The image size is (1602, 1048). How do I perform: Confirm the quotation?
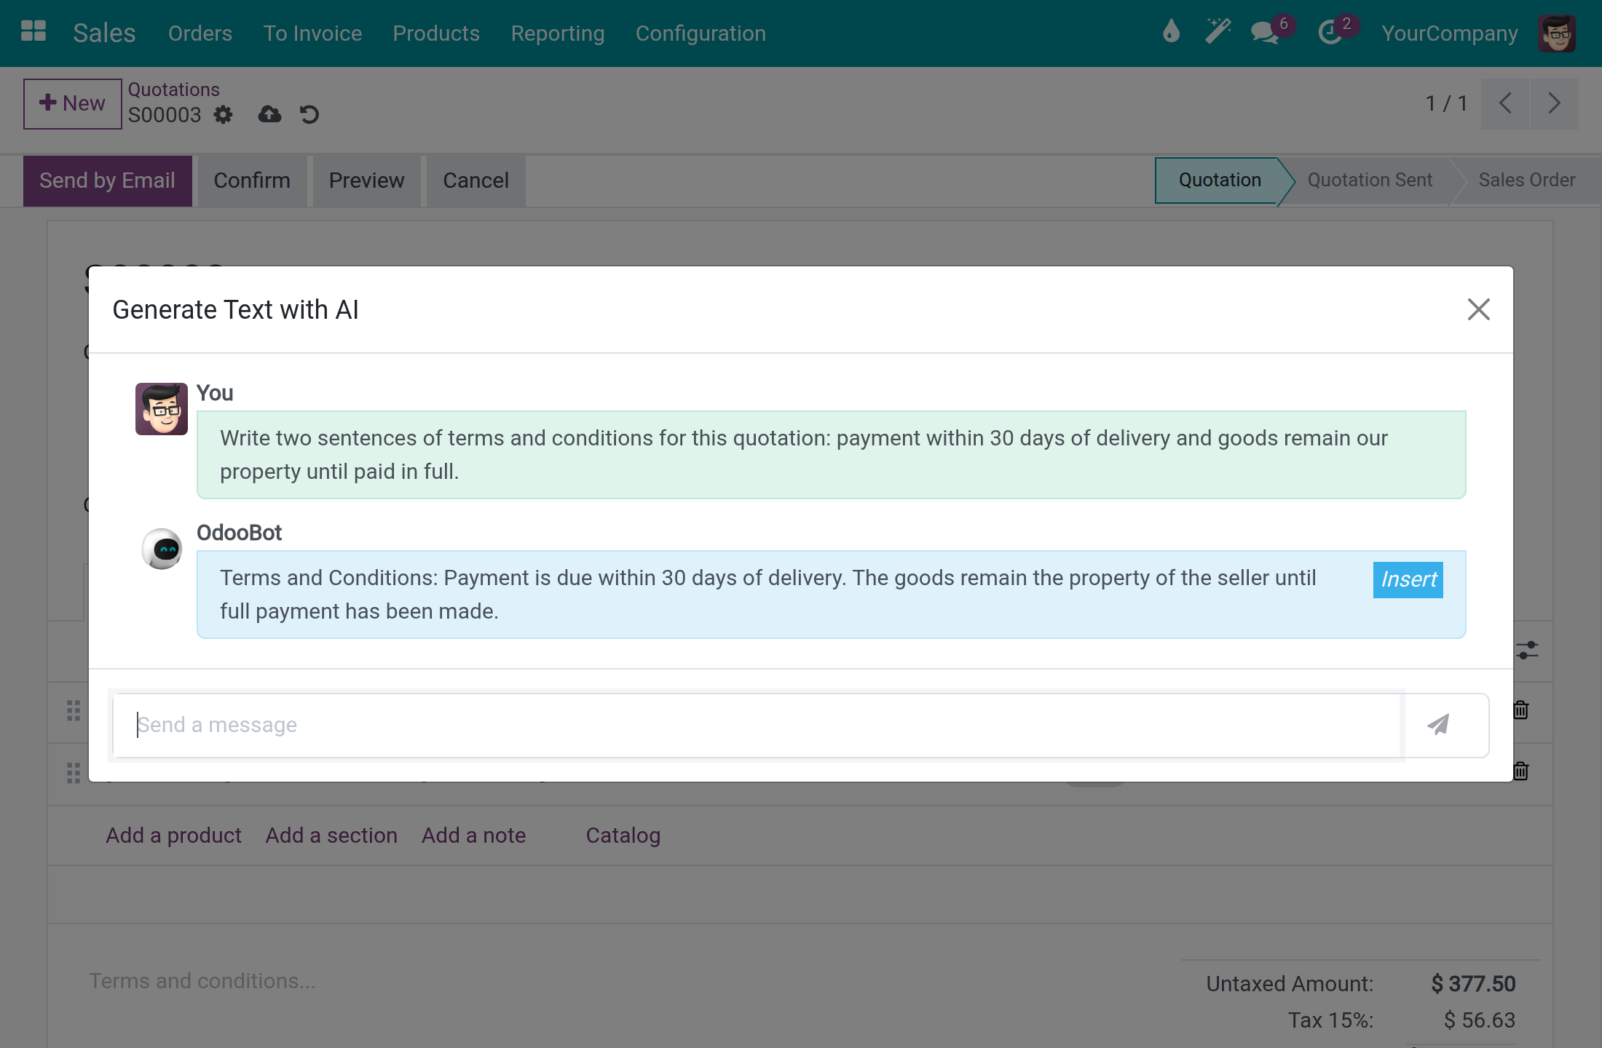pyautogui.click(x=252, y=180)
